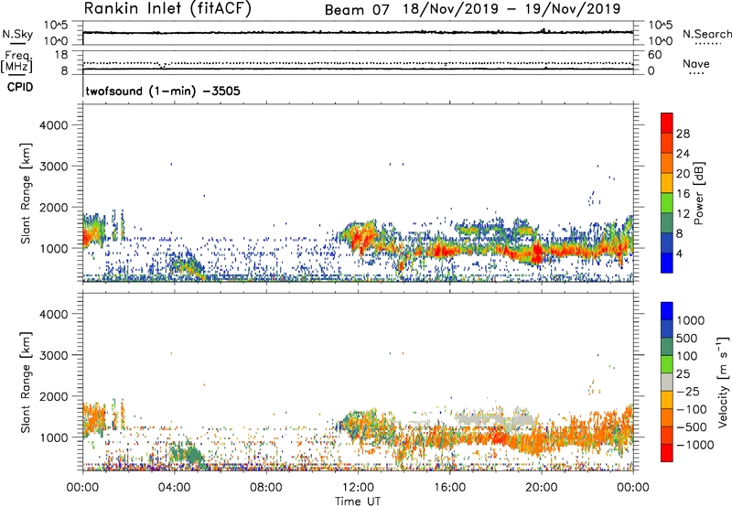732x507 pixels.
Task: Click the "24" power colorbar value
Action: (x=683, y=154)
